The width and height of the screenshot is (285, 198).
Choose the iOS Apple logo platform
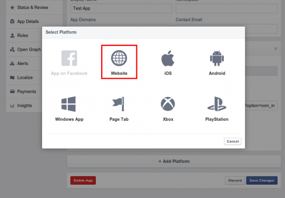168,59
